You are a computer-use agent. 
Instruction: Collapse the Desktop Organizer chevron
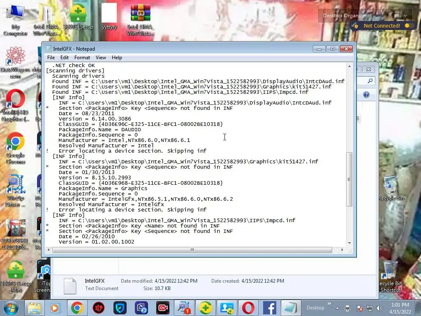click(405, 16)
